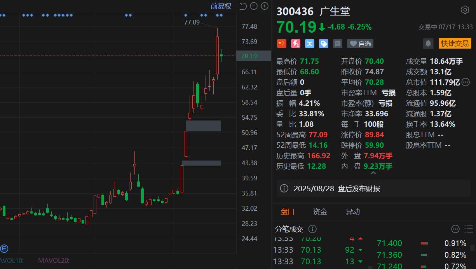Click info icon beside earnings date

click(284, 189)
